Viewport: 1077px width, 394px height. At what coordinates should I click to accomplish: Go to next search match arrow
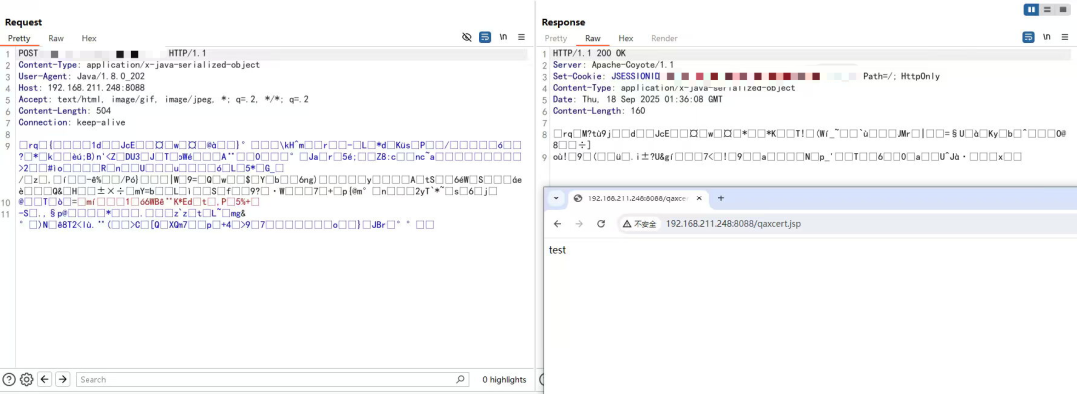pos(63,380)
